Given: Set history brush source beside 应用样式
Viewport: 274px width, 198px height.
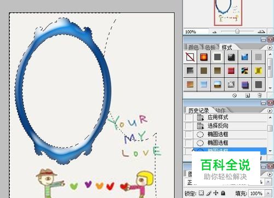Looking at the screenshot, I should [x=188, y=117].
